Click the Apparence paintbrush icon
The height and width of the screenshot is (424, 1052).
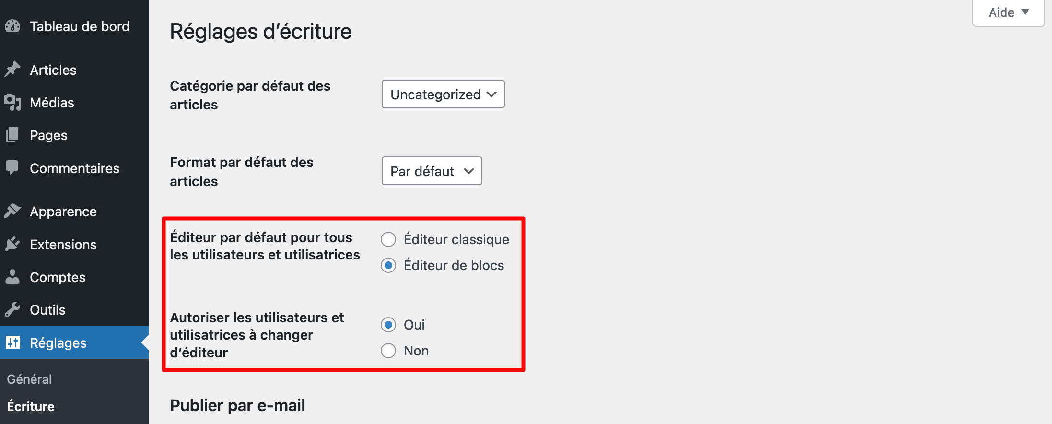coord(13,211)
